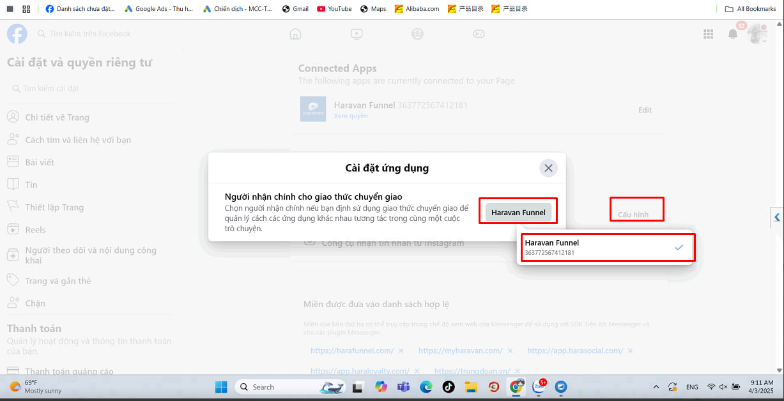The image size is (784, 401).
Task: Open Google Ads - Thu h... bookmark
Action: [158, 9]
